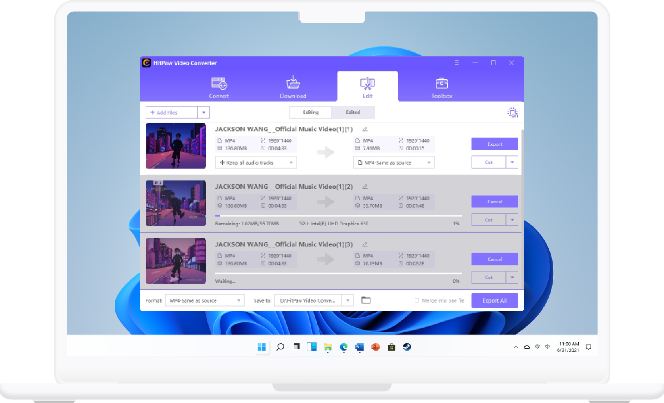Switch to the Editing toggle view

point(311,113)
